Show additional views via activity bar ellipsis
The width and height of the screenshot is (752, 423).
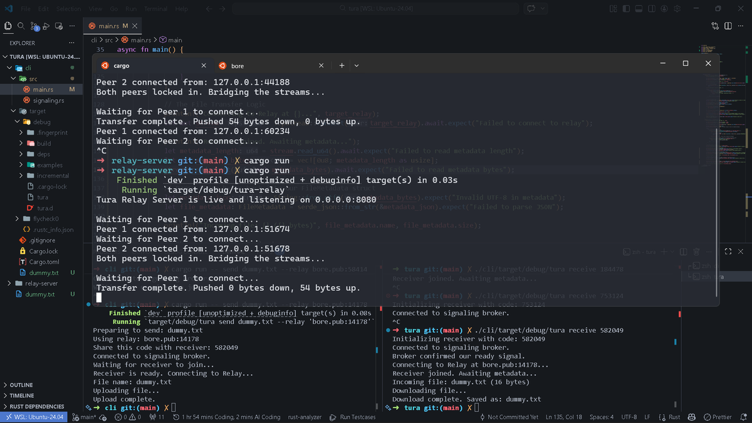(x=71, y=26)
